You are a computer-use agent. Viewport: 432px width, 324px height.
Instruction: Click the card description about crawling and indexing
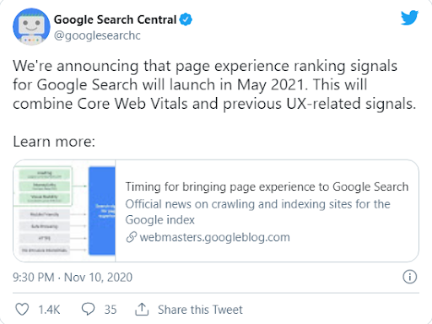257,212
